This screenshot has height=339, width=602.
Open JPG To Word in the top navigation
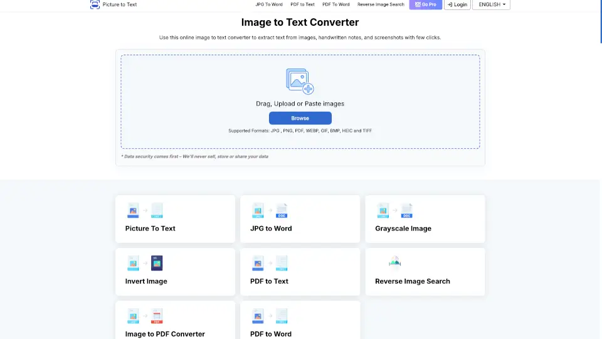click(269, 4)
